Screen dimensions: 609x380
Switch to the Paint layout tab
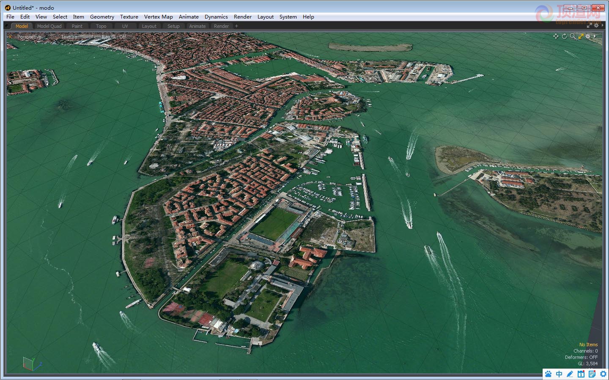pyautogui.click(x=77, y=26)
